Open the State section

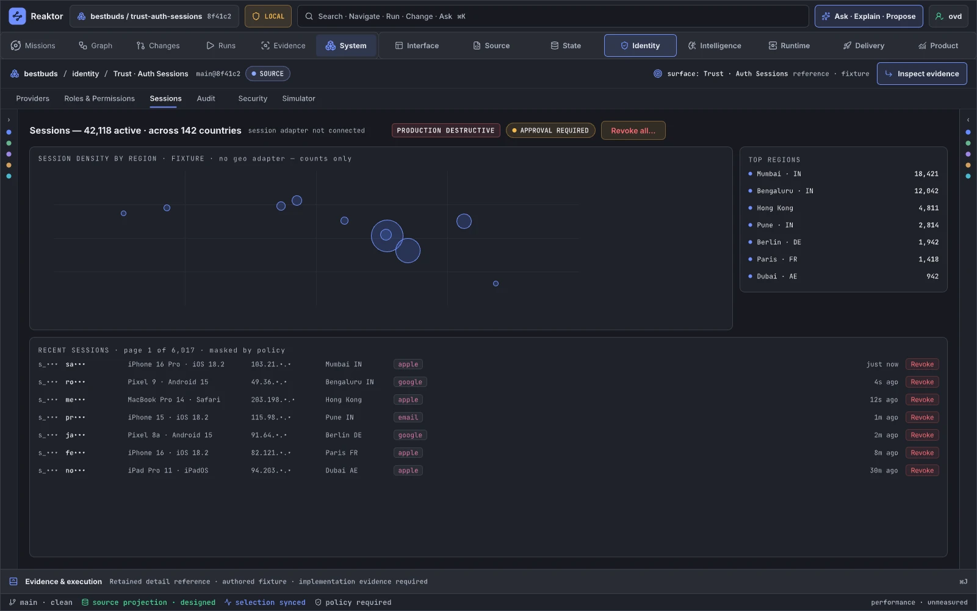tap(566, 46)
